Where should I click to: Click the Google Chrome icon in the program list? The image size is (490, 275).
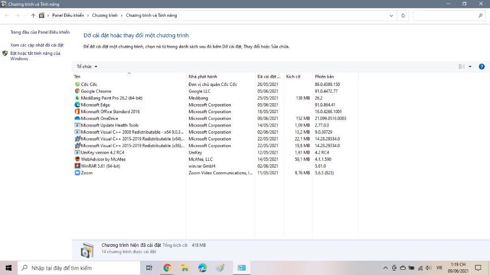(77, 91)
